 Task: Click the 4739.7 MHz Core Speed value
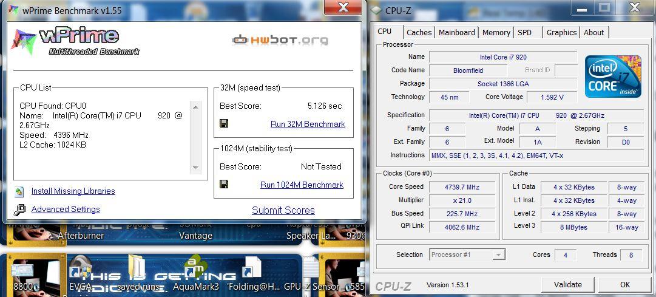coord(462,187)
